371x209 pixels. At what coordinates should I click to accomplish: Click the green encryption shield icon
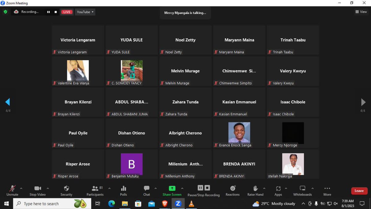point(5,12)
